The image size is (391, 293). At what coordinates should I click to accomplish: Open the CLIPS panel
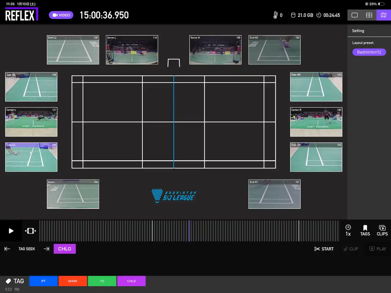coord(382,230)
